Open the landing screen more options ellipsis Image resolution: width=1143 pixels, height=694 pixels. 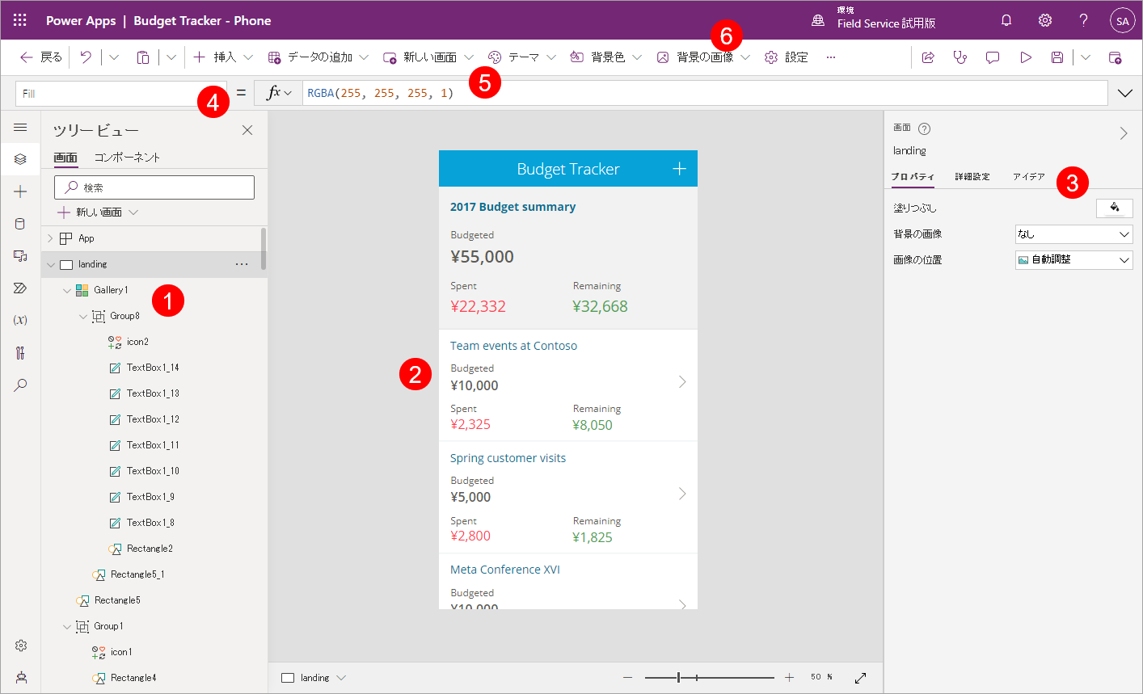(242, 264)
